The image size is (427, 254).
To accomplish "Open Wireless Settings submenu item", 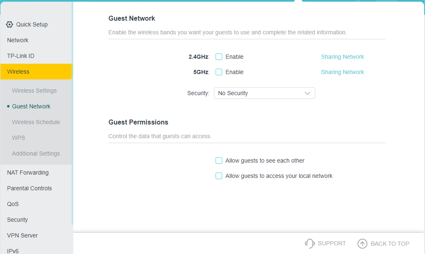I will coord(34,91).
